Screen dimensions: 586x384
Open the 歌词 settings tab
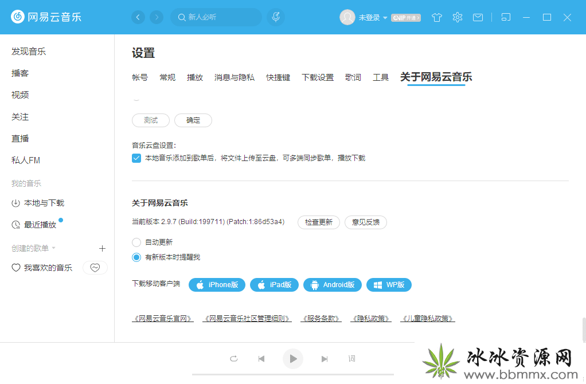[x=353, y=77]
